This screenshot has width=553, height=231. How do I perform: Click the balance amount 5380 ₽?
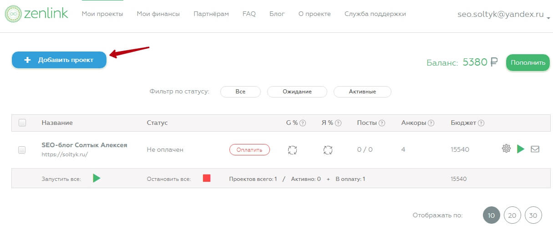[480, 62]
